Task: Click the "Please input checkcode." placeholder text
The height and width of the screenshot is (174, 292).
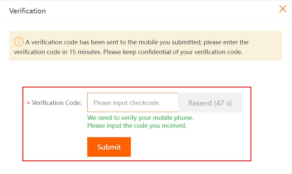Action: [127, 103]
